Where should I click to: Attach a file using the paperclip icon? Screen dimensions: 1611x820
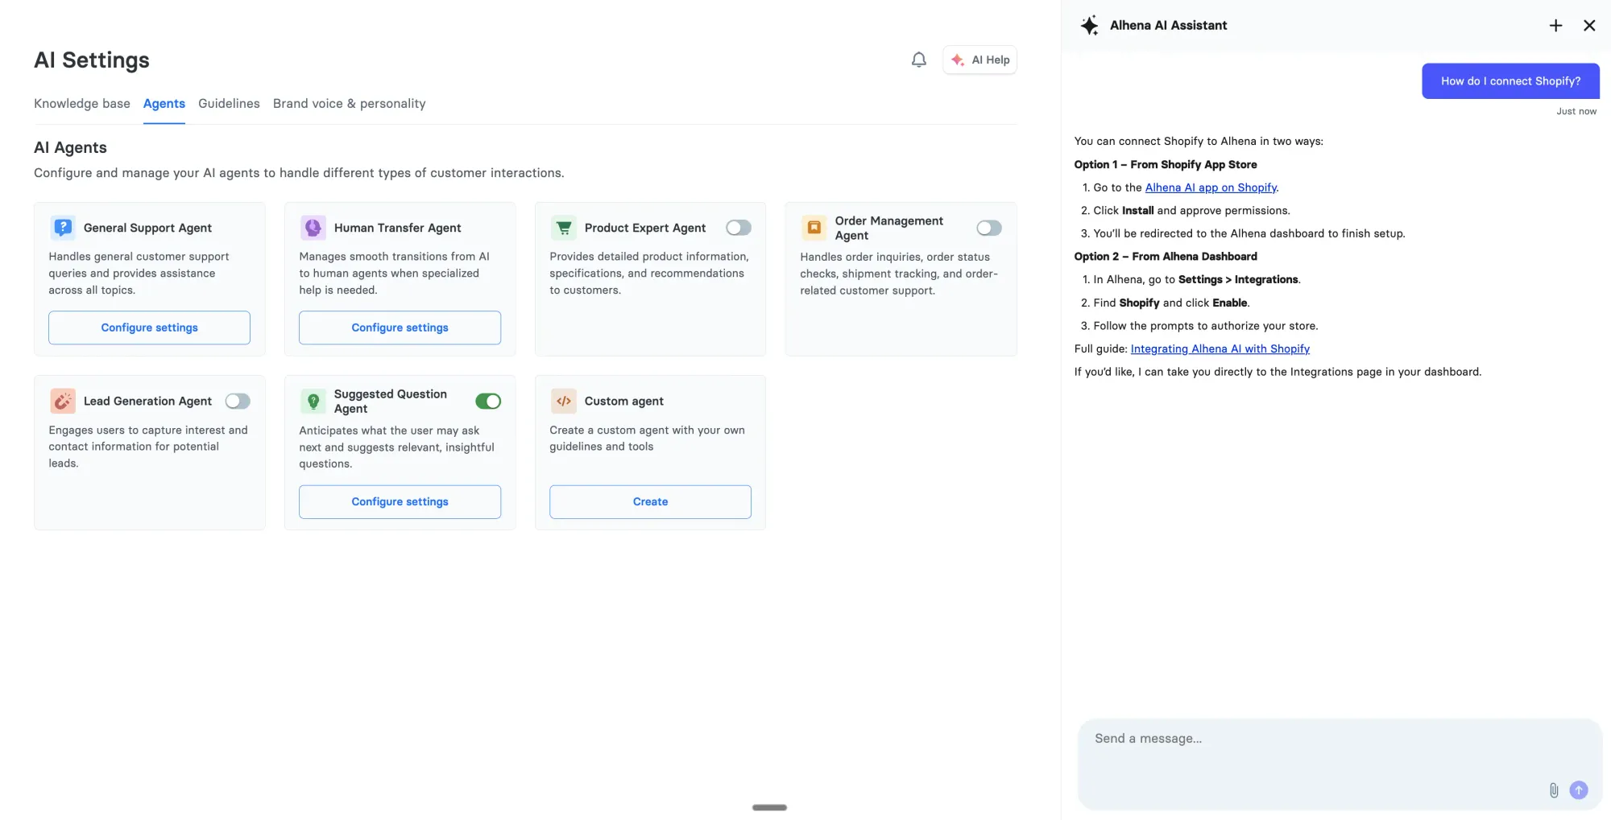coord(1553,790)
